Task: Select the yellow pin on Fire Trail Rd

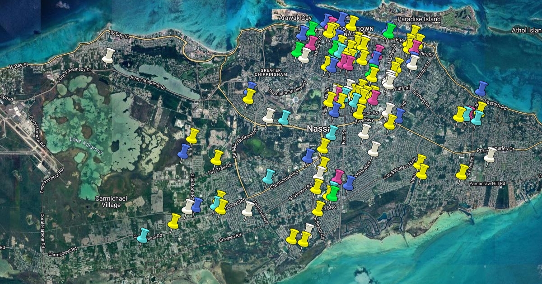Action: (217, 157)
